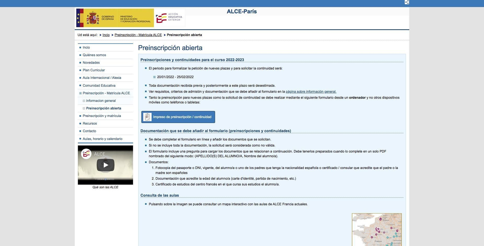This screenshot has height=246, width=484.
Task: Select Plan Curricular menu item
Action: click(x=94, y=70)
